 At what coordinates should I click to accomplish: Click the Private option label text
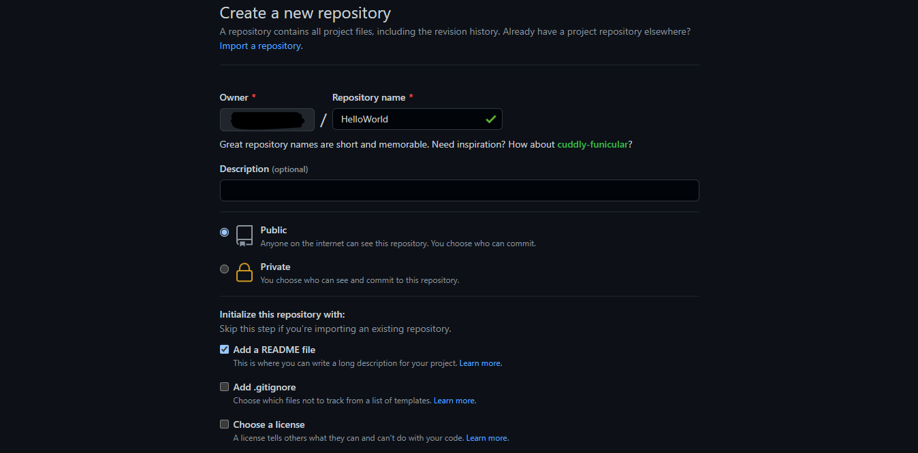[275, 267]
